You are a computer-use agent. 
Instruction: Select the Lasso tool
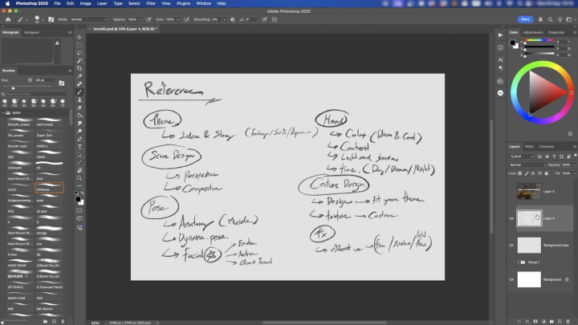(79, 53)
